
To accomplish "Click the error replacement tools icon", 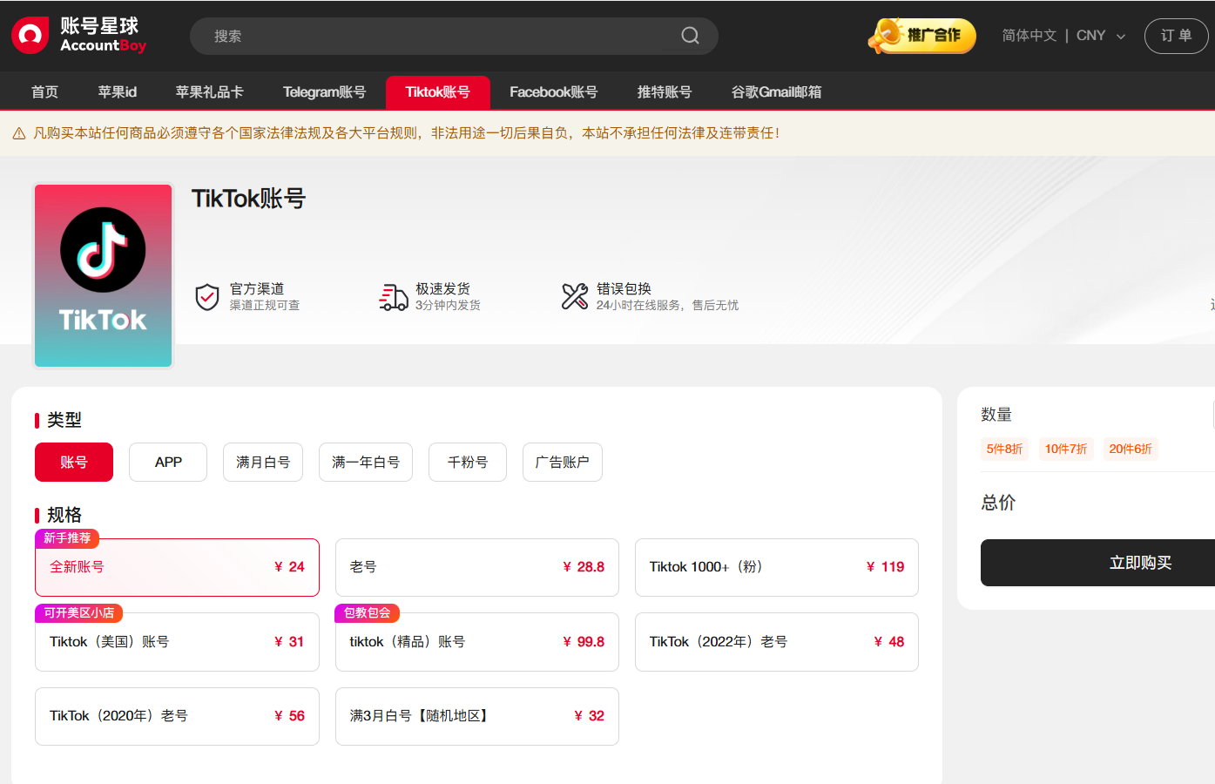I will click(575, 297).
